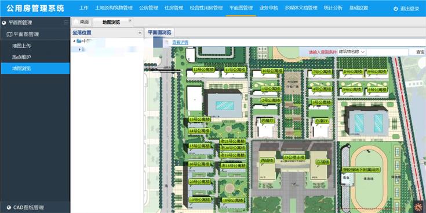
Task: Open the 建筑物名称 query dropdown
Action: pos(352,52)
